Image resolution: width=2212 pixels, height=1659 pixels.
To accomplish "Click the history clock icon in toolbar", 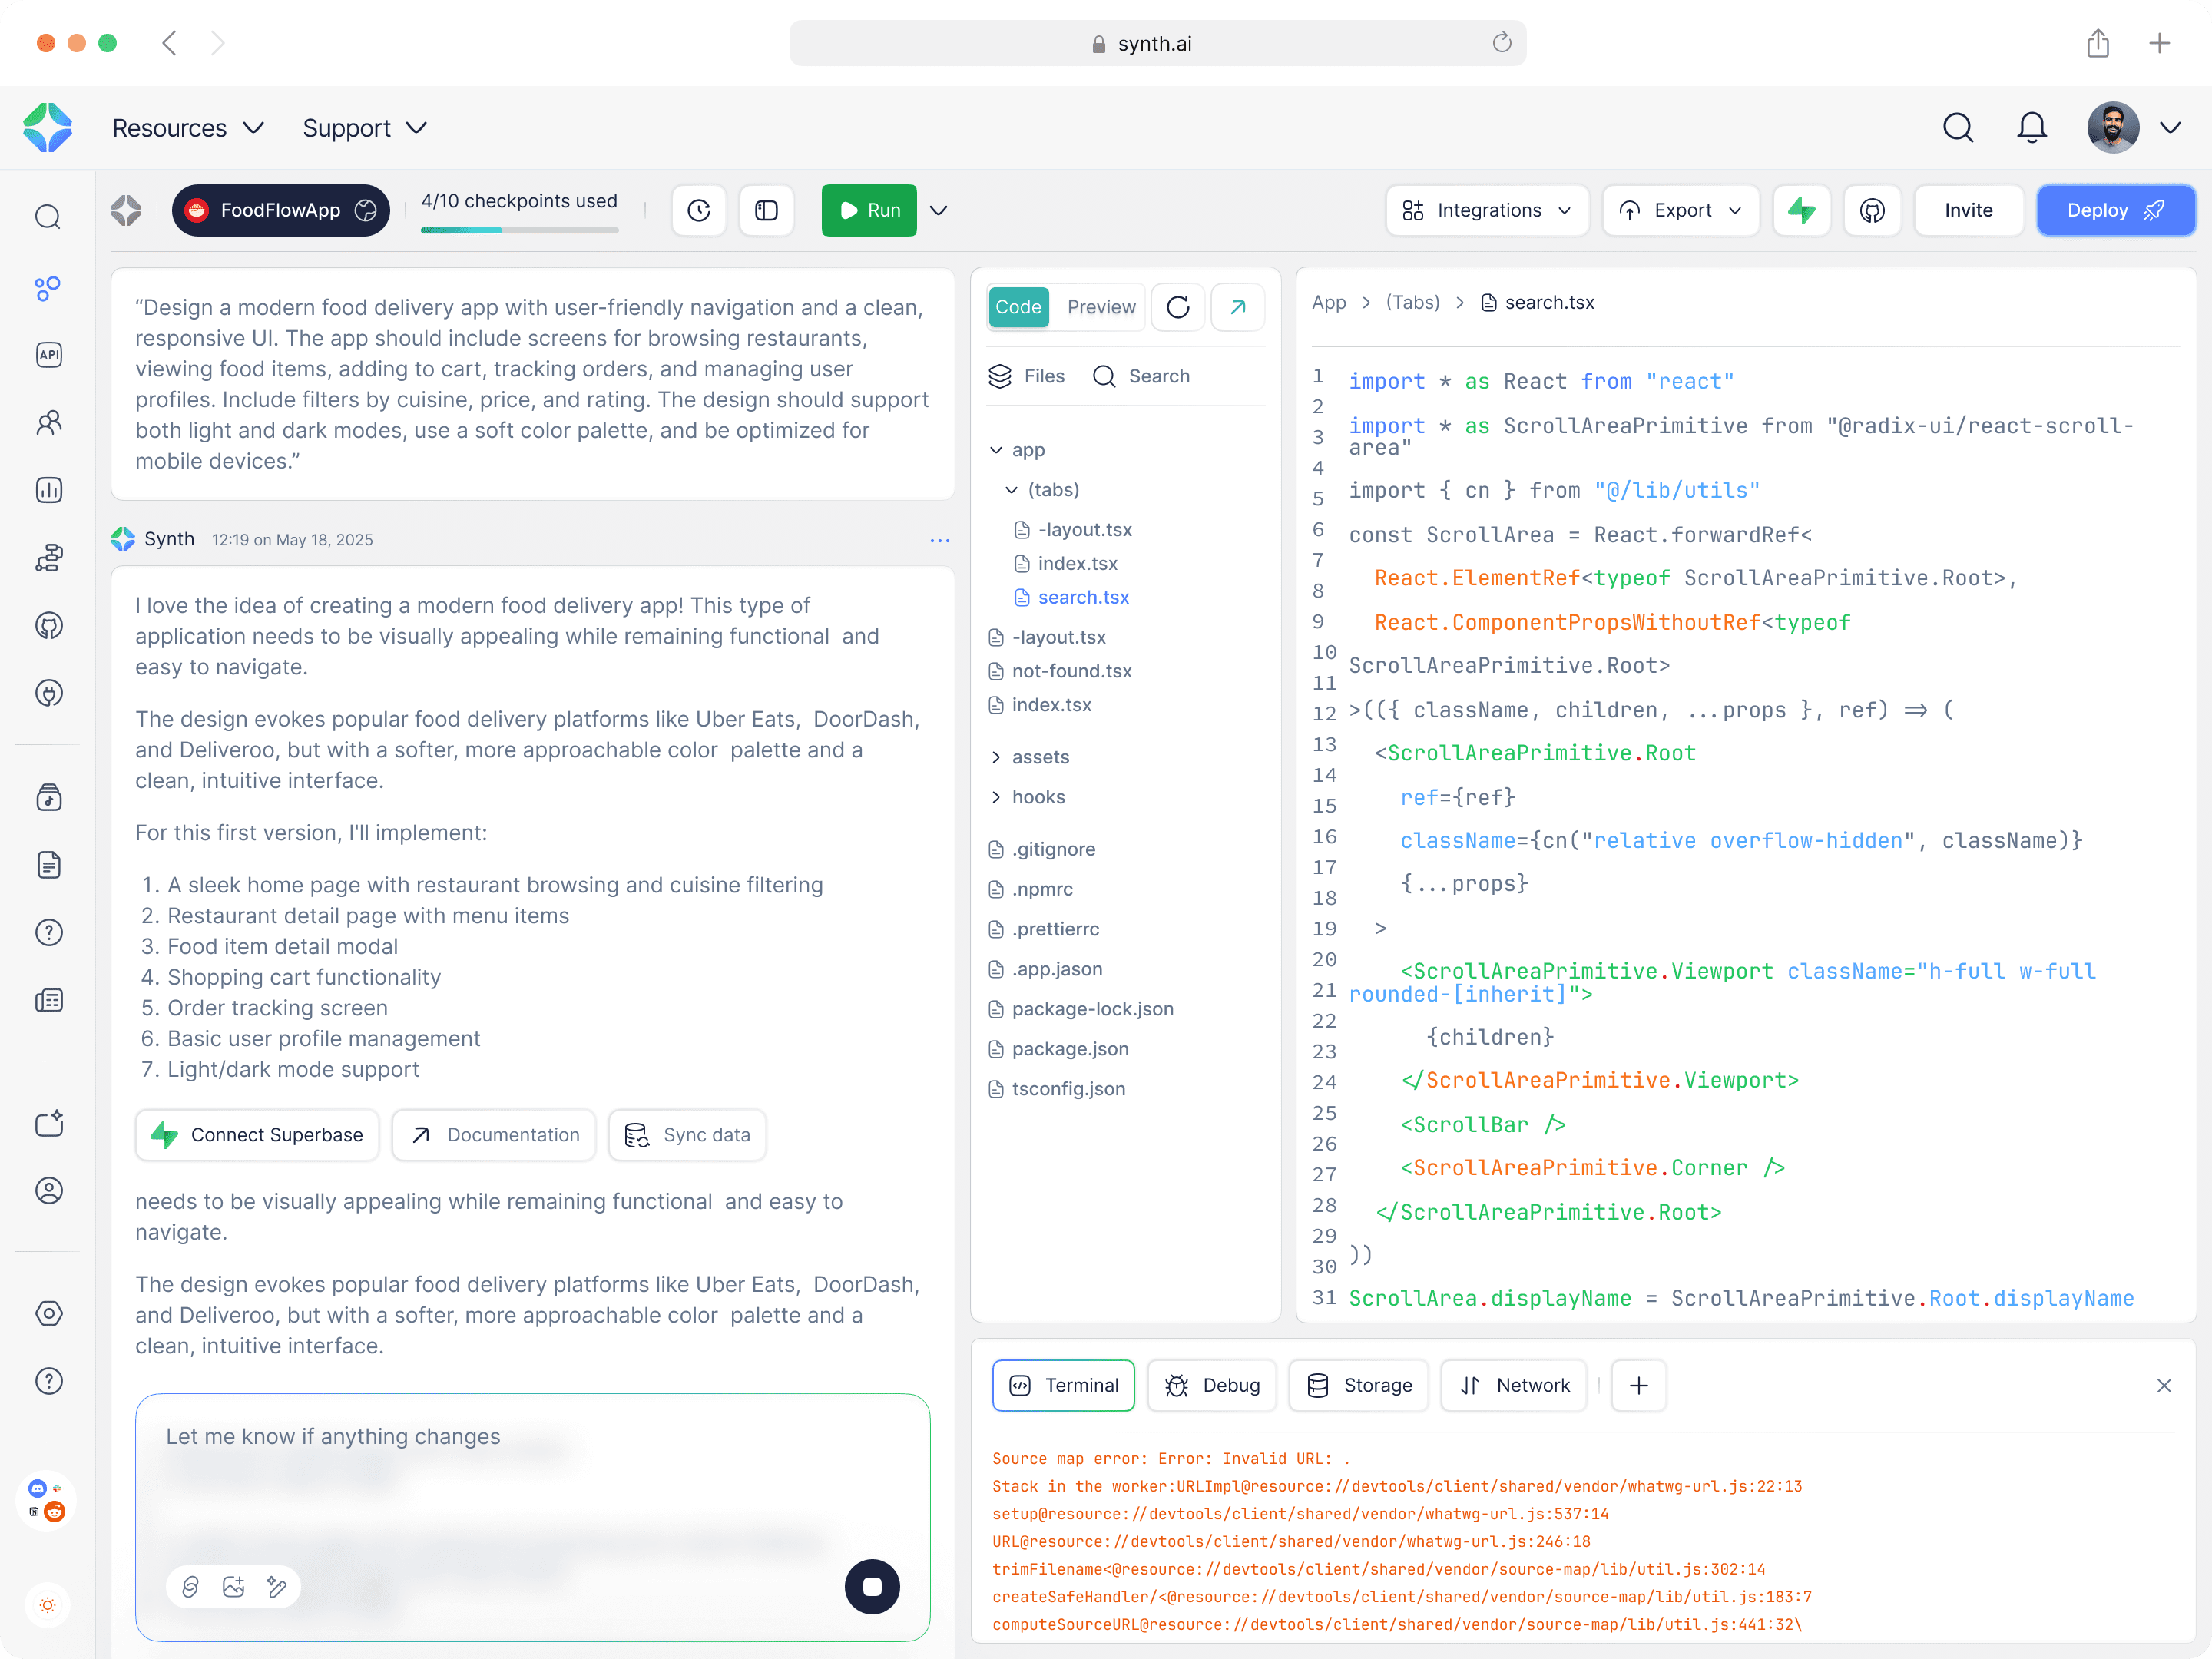I will [x=699, y=210].
